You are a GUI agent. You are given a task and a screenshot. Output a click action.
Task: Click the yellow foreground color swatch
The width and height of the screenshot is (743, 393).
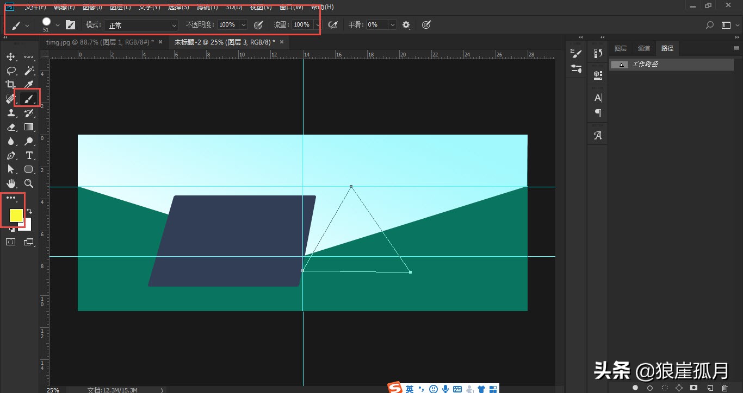tap(16, 215)
